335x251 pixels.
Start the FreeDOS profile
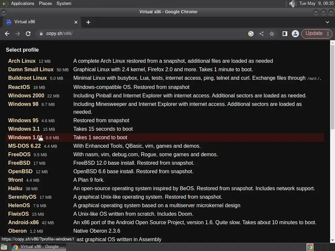tap(19, 154)
